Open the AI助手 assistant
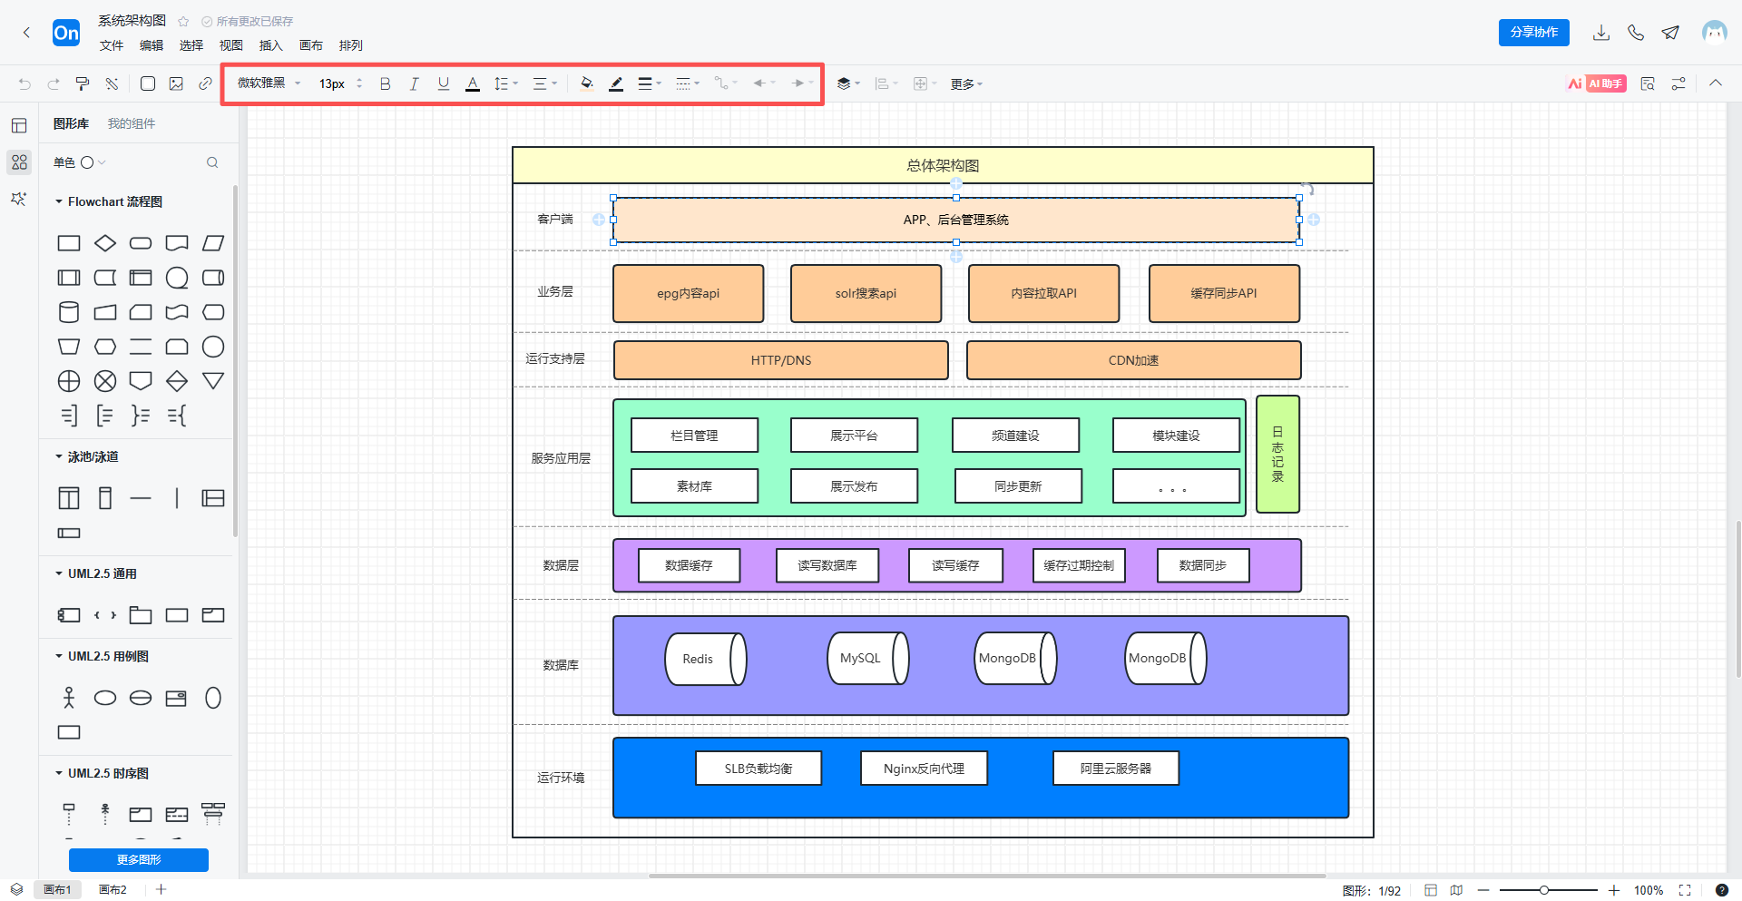Image resolution: width=1742 pixels, height=901 pixels. (x=1597, y=83)
